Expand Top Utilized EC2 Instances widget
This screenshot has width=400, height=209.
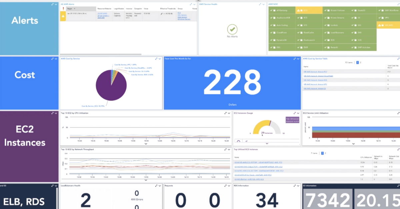coord(399,149)
